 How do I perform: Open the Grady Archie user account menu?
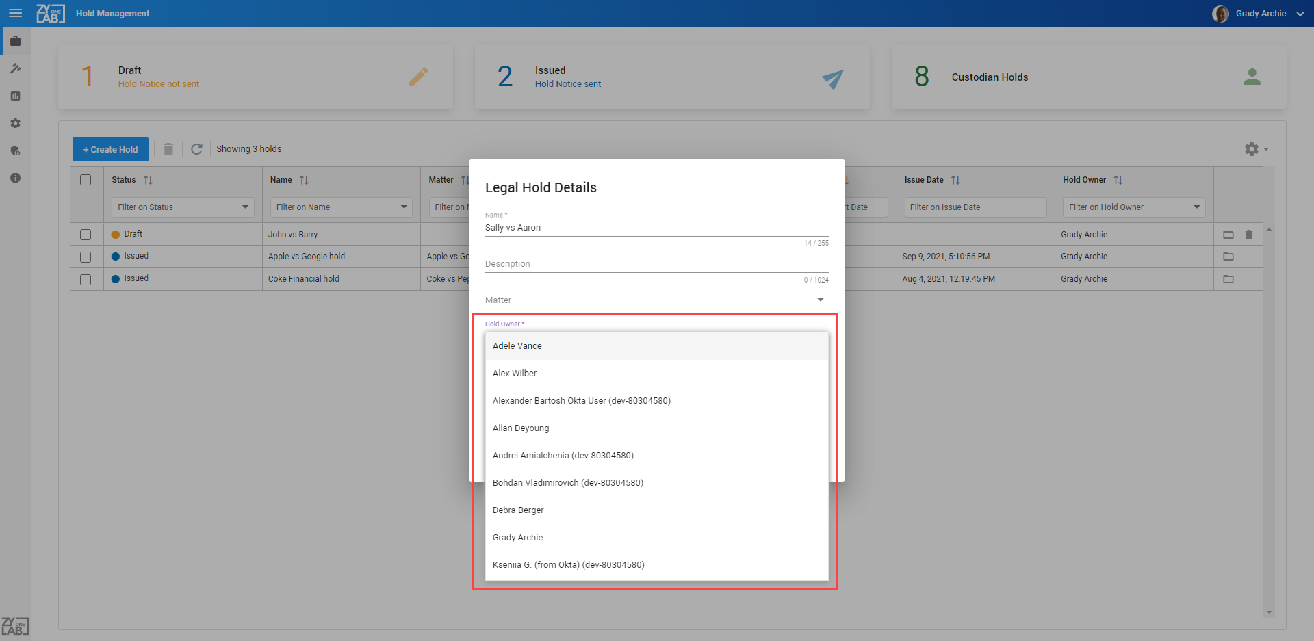click(x=1259, y=14)
